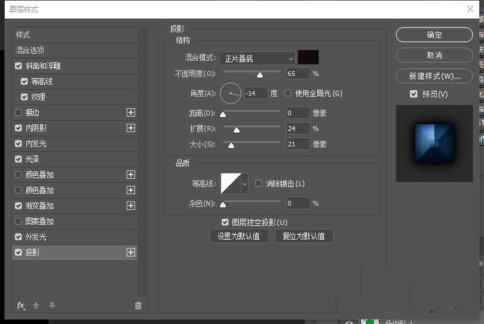484x324 pixels.
Task: Click the trash icon to delete effect
Action: [x=138, y=305]
